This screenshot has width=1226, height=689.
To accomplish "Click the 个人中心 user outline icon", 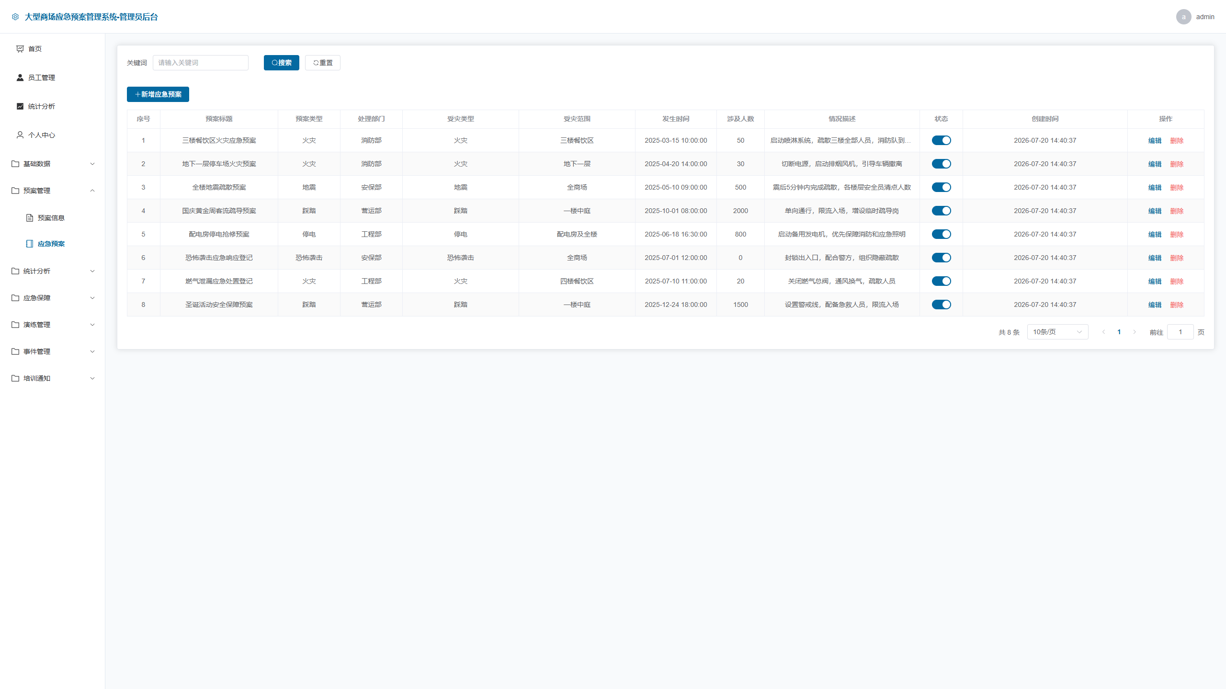I will tap(20, 135).
